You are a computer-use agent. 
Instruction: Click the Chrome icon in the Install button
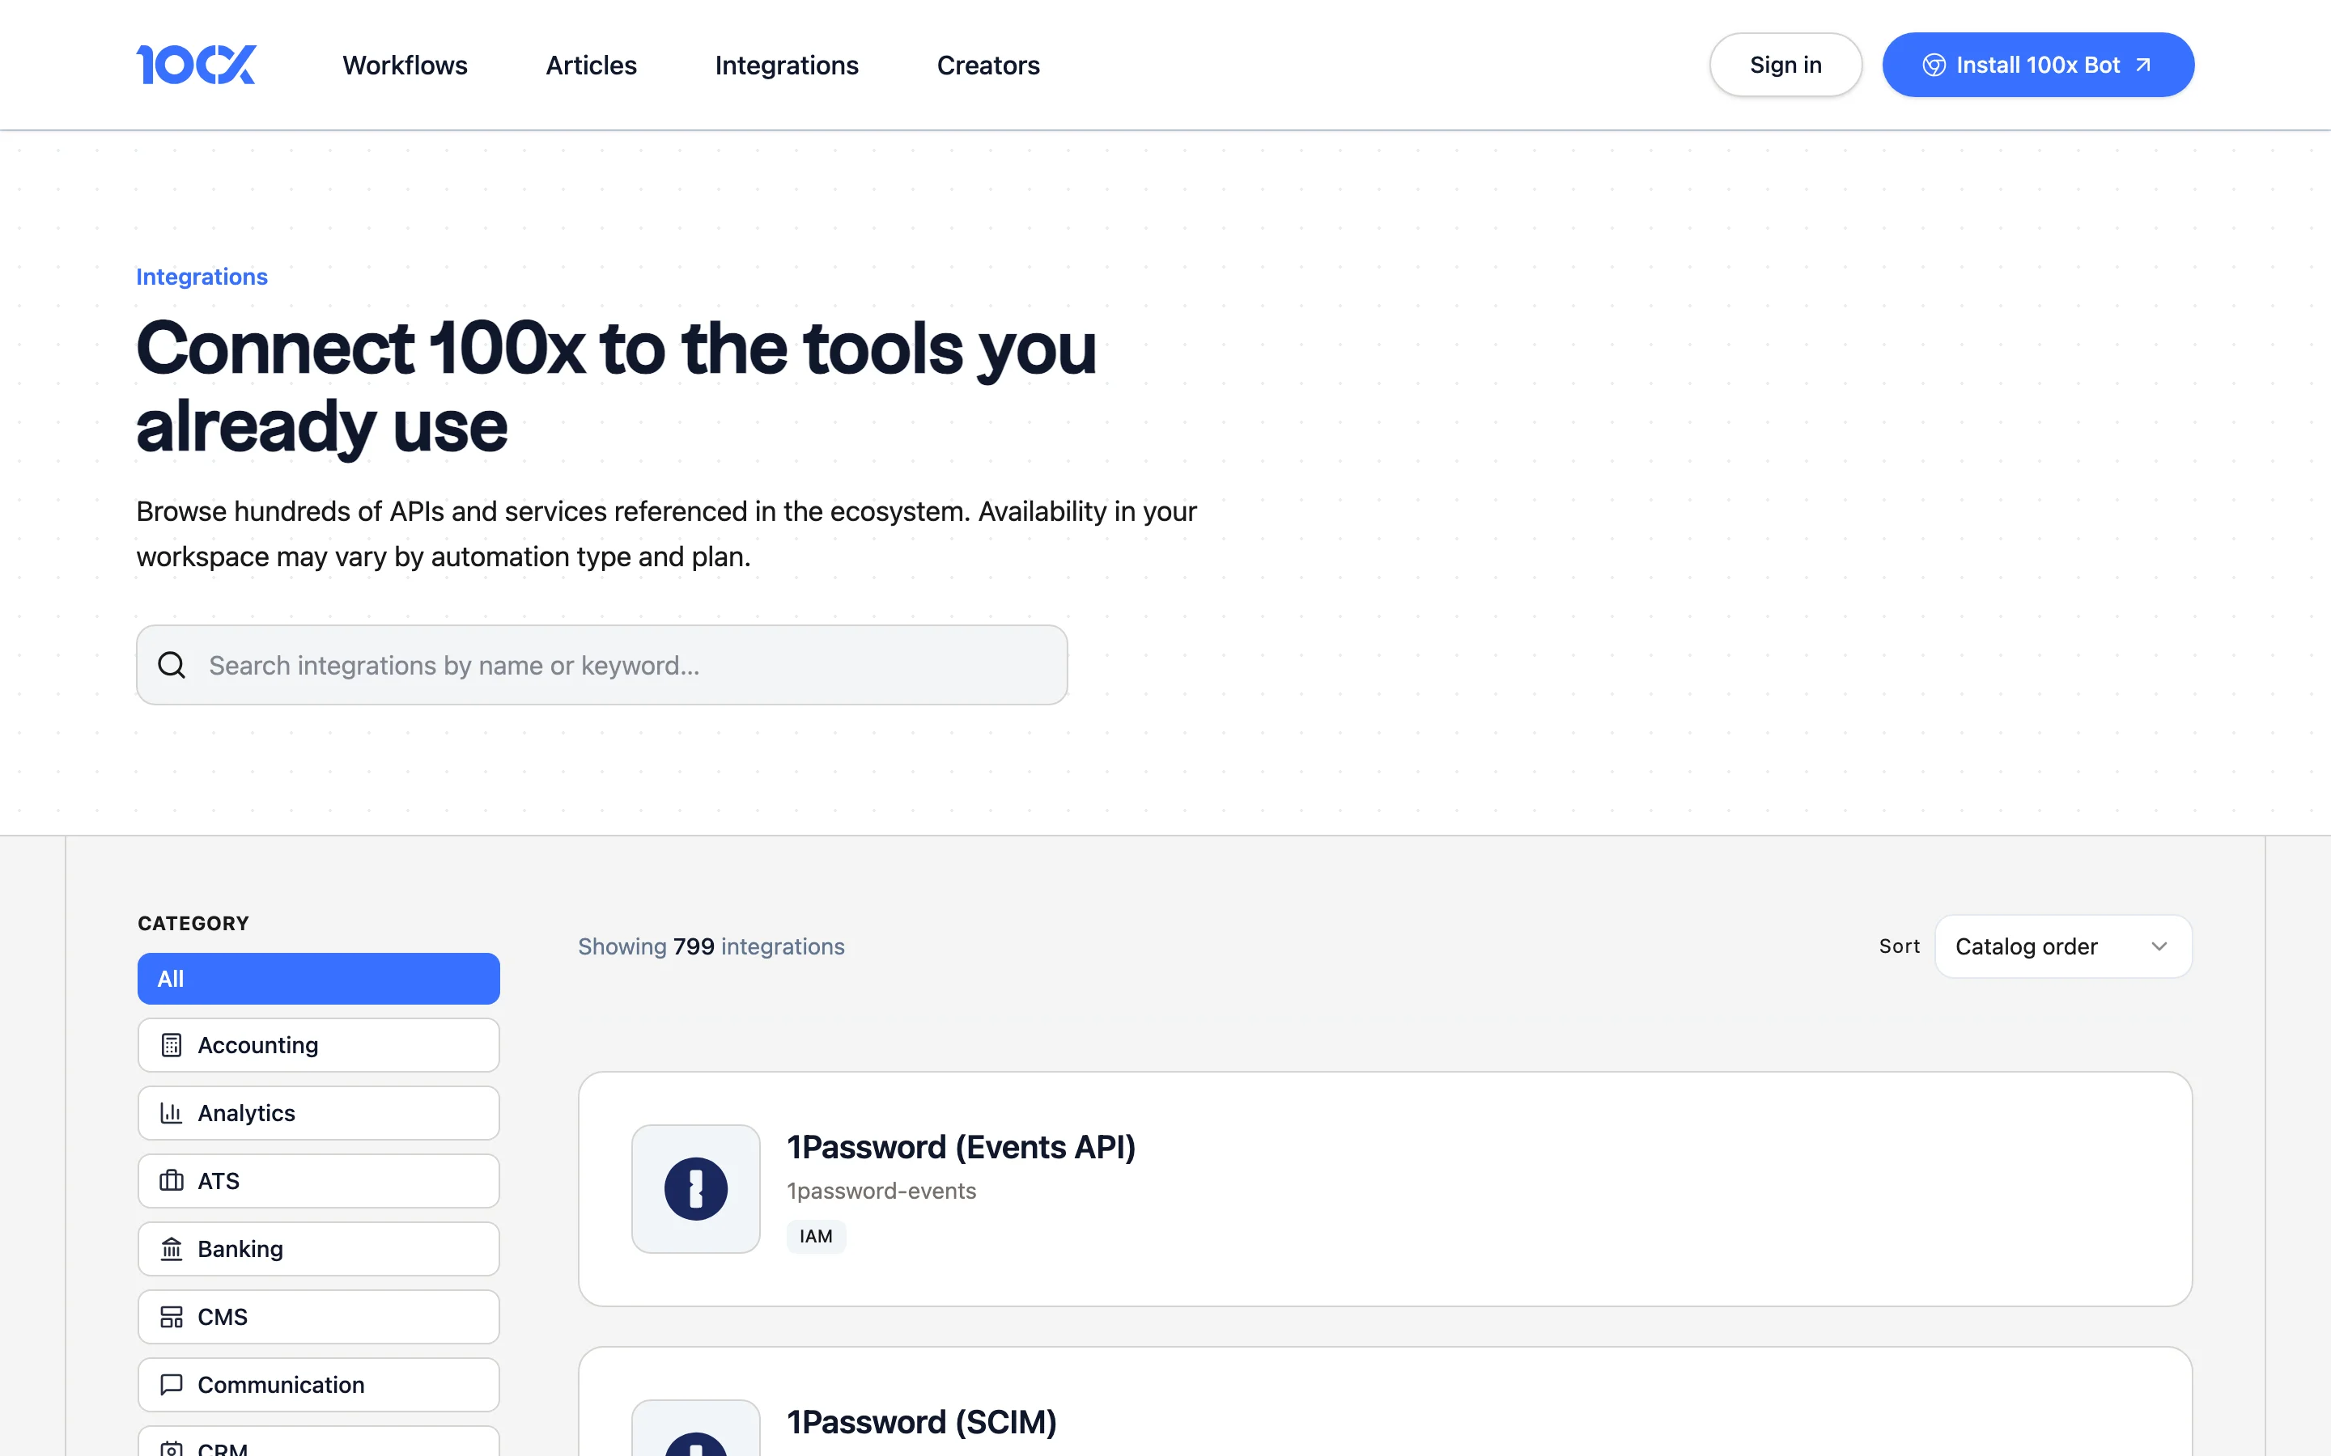1933,65
